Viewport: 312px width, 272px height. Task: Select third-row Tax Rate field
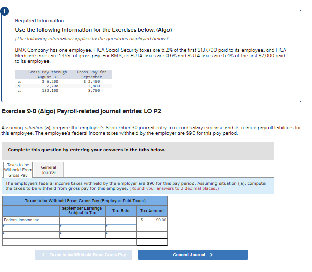[121, 235]
